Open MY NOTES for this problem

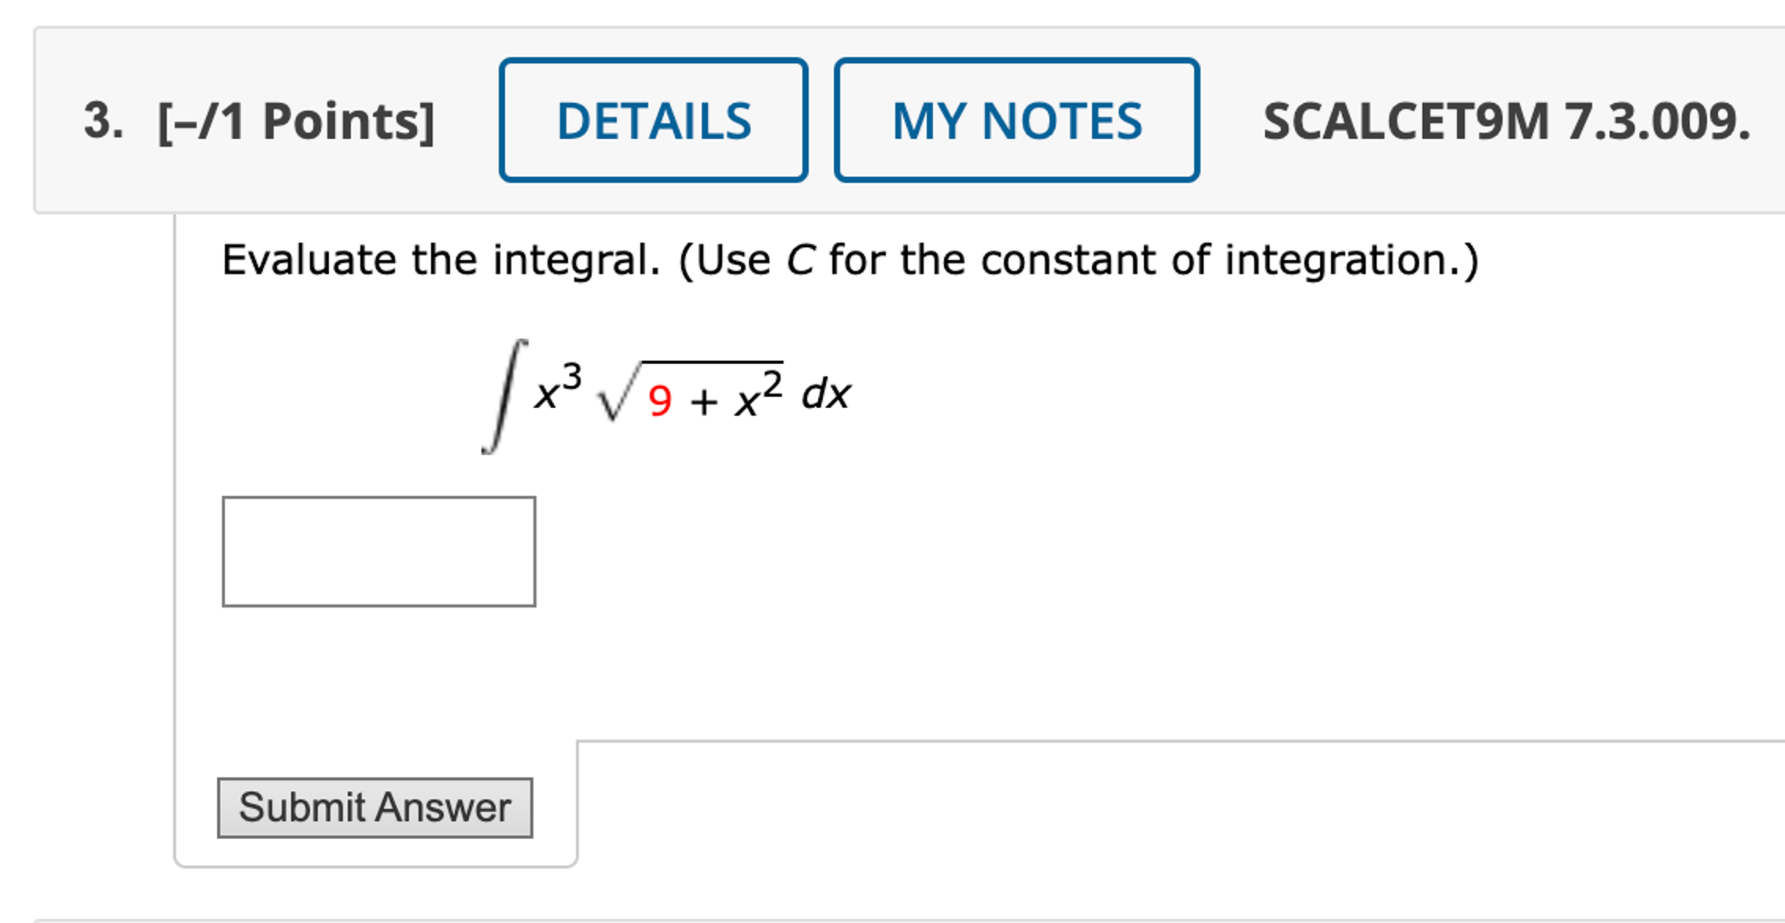point(1015,120)
